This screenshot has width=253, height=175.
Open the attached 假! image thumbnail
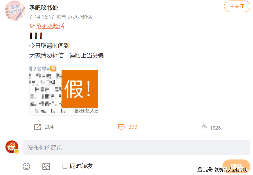(x=64, y=90)
